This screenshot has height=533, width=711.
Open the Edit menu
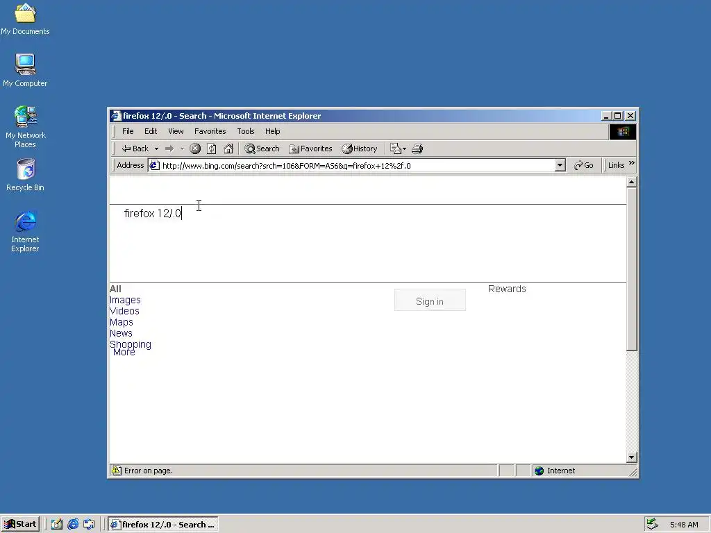(151, 131)
